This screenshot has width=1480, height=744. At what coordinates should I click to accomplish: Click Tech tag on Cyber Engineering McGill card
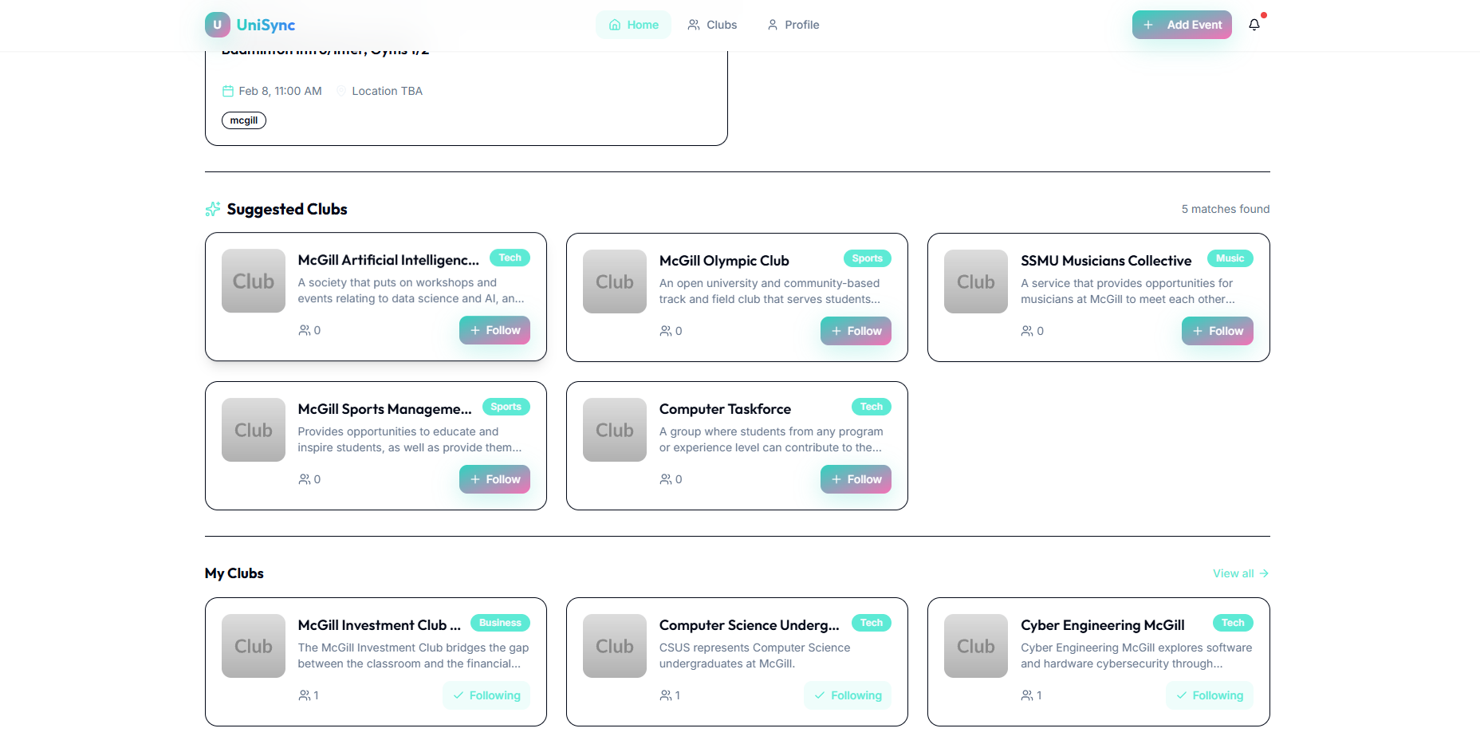(1233, 623)
